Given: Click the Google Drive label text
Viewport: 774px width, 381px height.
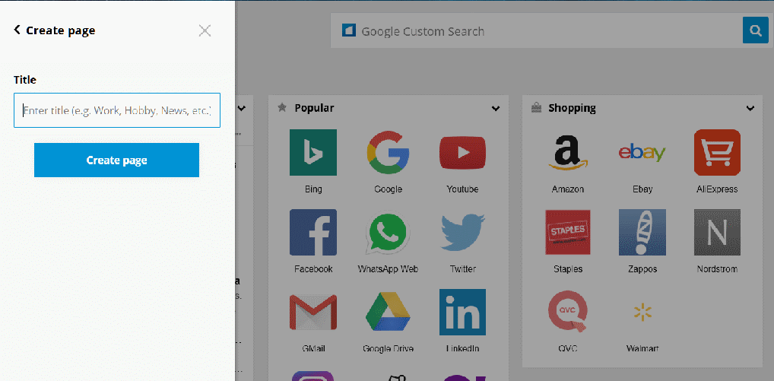Looking at the screenshot, I should [x=388, y=348].
